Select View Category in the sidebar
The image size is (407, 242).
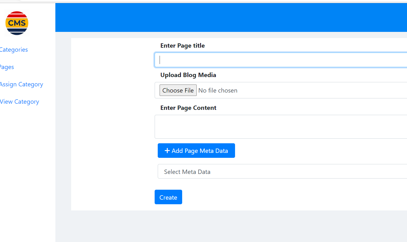pos(19,102)
